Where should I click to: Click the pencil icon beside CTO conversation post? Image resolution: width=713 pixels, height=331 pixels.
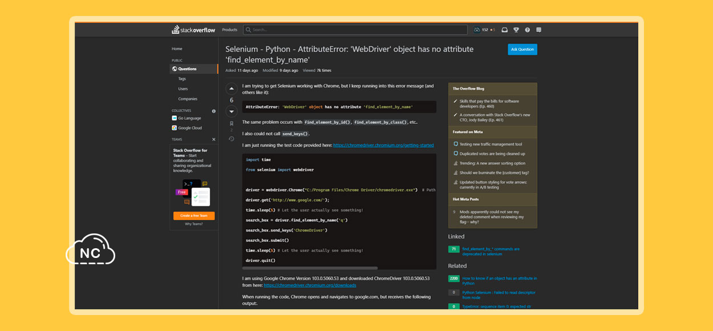(x=455, y=115)
